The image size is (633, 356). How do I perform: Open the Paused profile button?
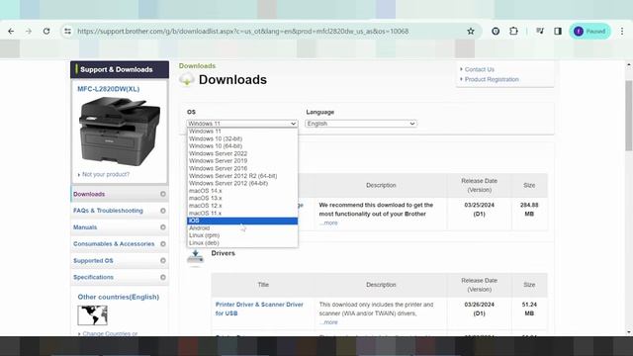(x=589, y=31)
